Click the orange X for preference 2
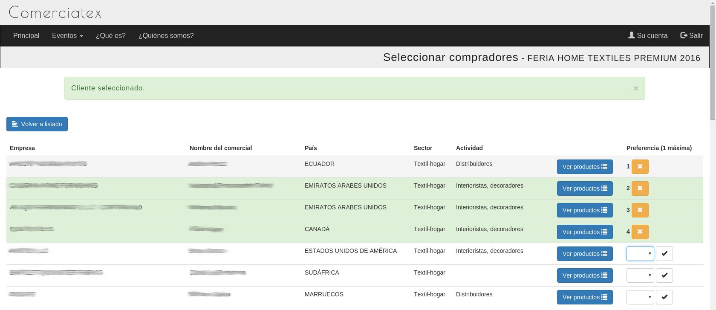Image resolution: width=716 pixels, height=310 pixels. click(640, 188)
